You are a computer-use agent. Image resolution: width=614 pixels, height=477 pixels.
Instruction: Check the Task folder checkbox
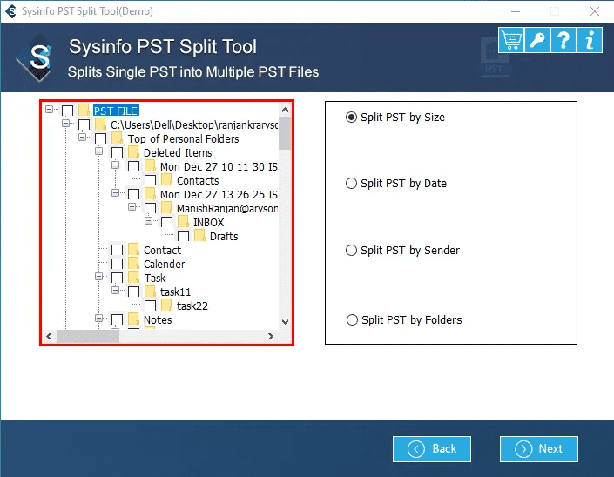click(117, 279)
